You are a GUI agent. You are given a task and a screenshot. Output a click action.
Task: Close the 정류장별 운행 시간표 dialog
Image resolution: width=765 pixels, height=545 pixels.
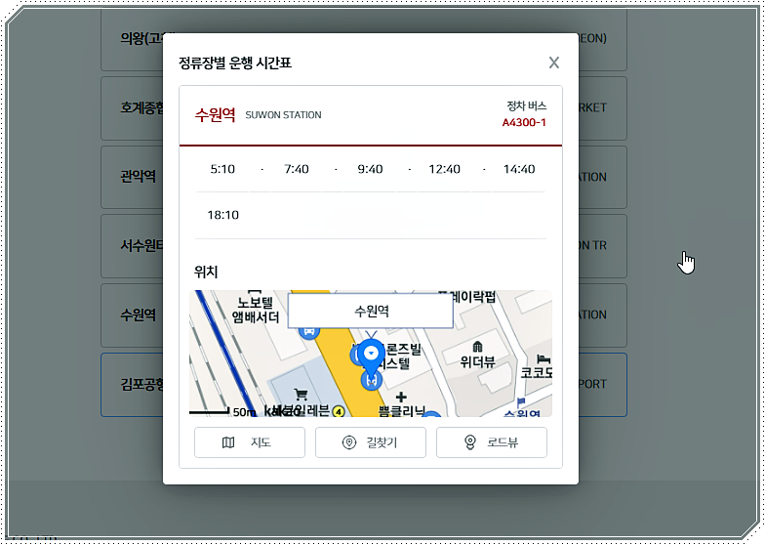point(554,63)
